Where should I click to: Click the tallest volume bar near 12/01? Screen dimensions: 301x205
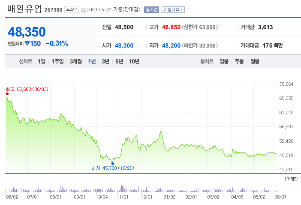tap(140, 184)
